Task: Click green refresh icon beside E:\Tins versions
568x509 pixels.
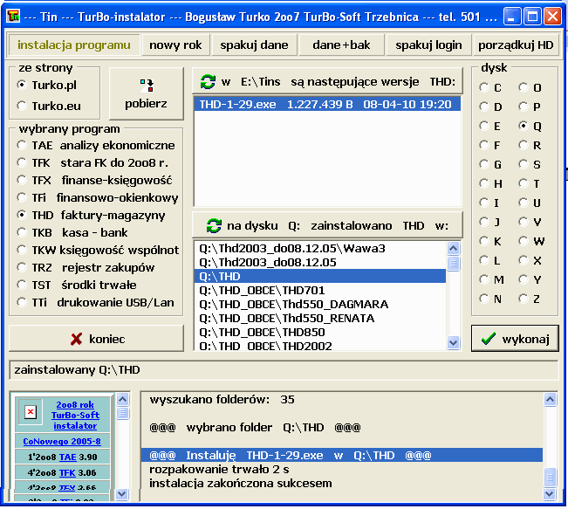Action: 208,81
